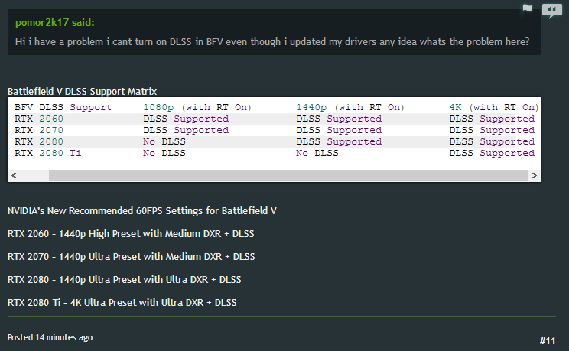Click the quoted question about DLSS in BFV
569x351 pixels.
(272, 42)
